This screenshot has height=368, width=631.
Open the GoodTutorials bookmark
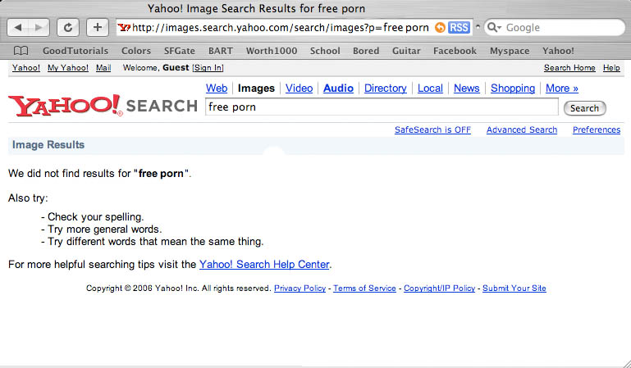click(x=75, y=51)
